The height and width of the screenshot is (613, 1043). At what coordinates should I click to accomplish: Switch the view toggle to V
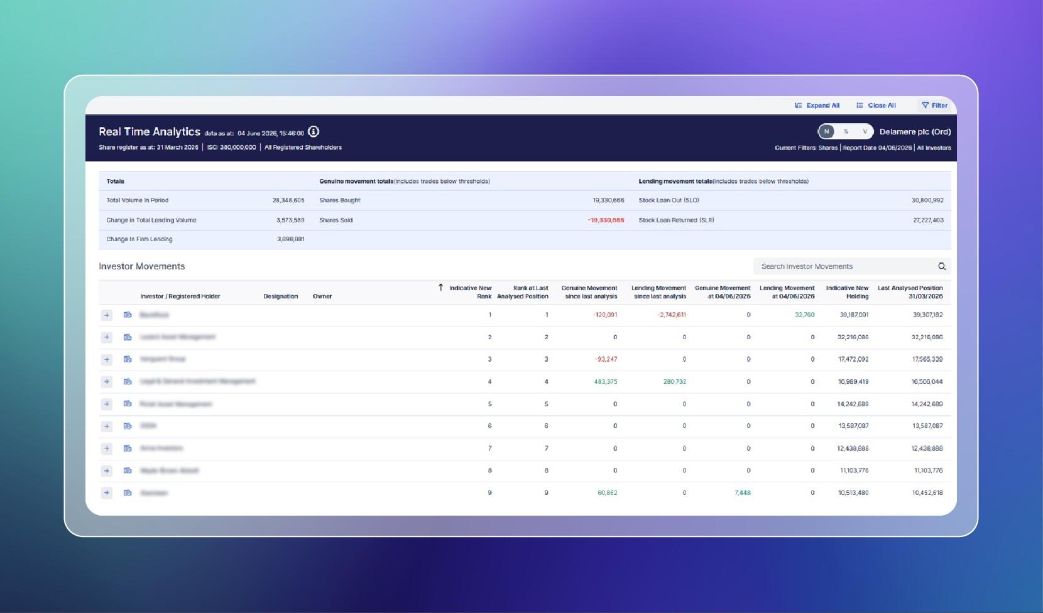[x=865, y=131]
